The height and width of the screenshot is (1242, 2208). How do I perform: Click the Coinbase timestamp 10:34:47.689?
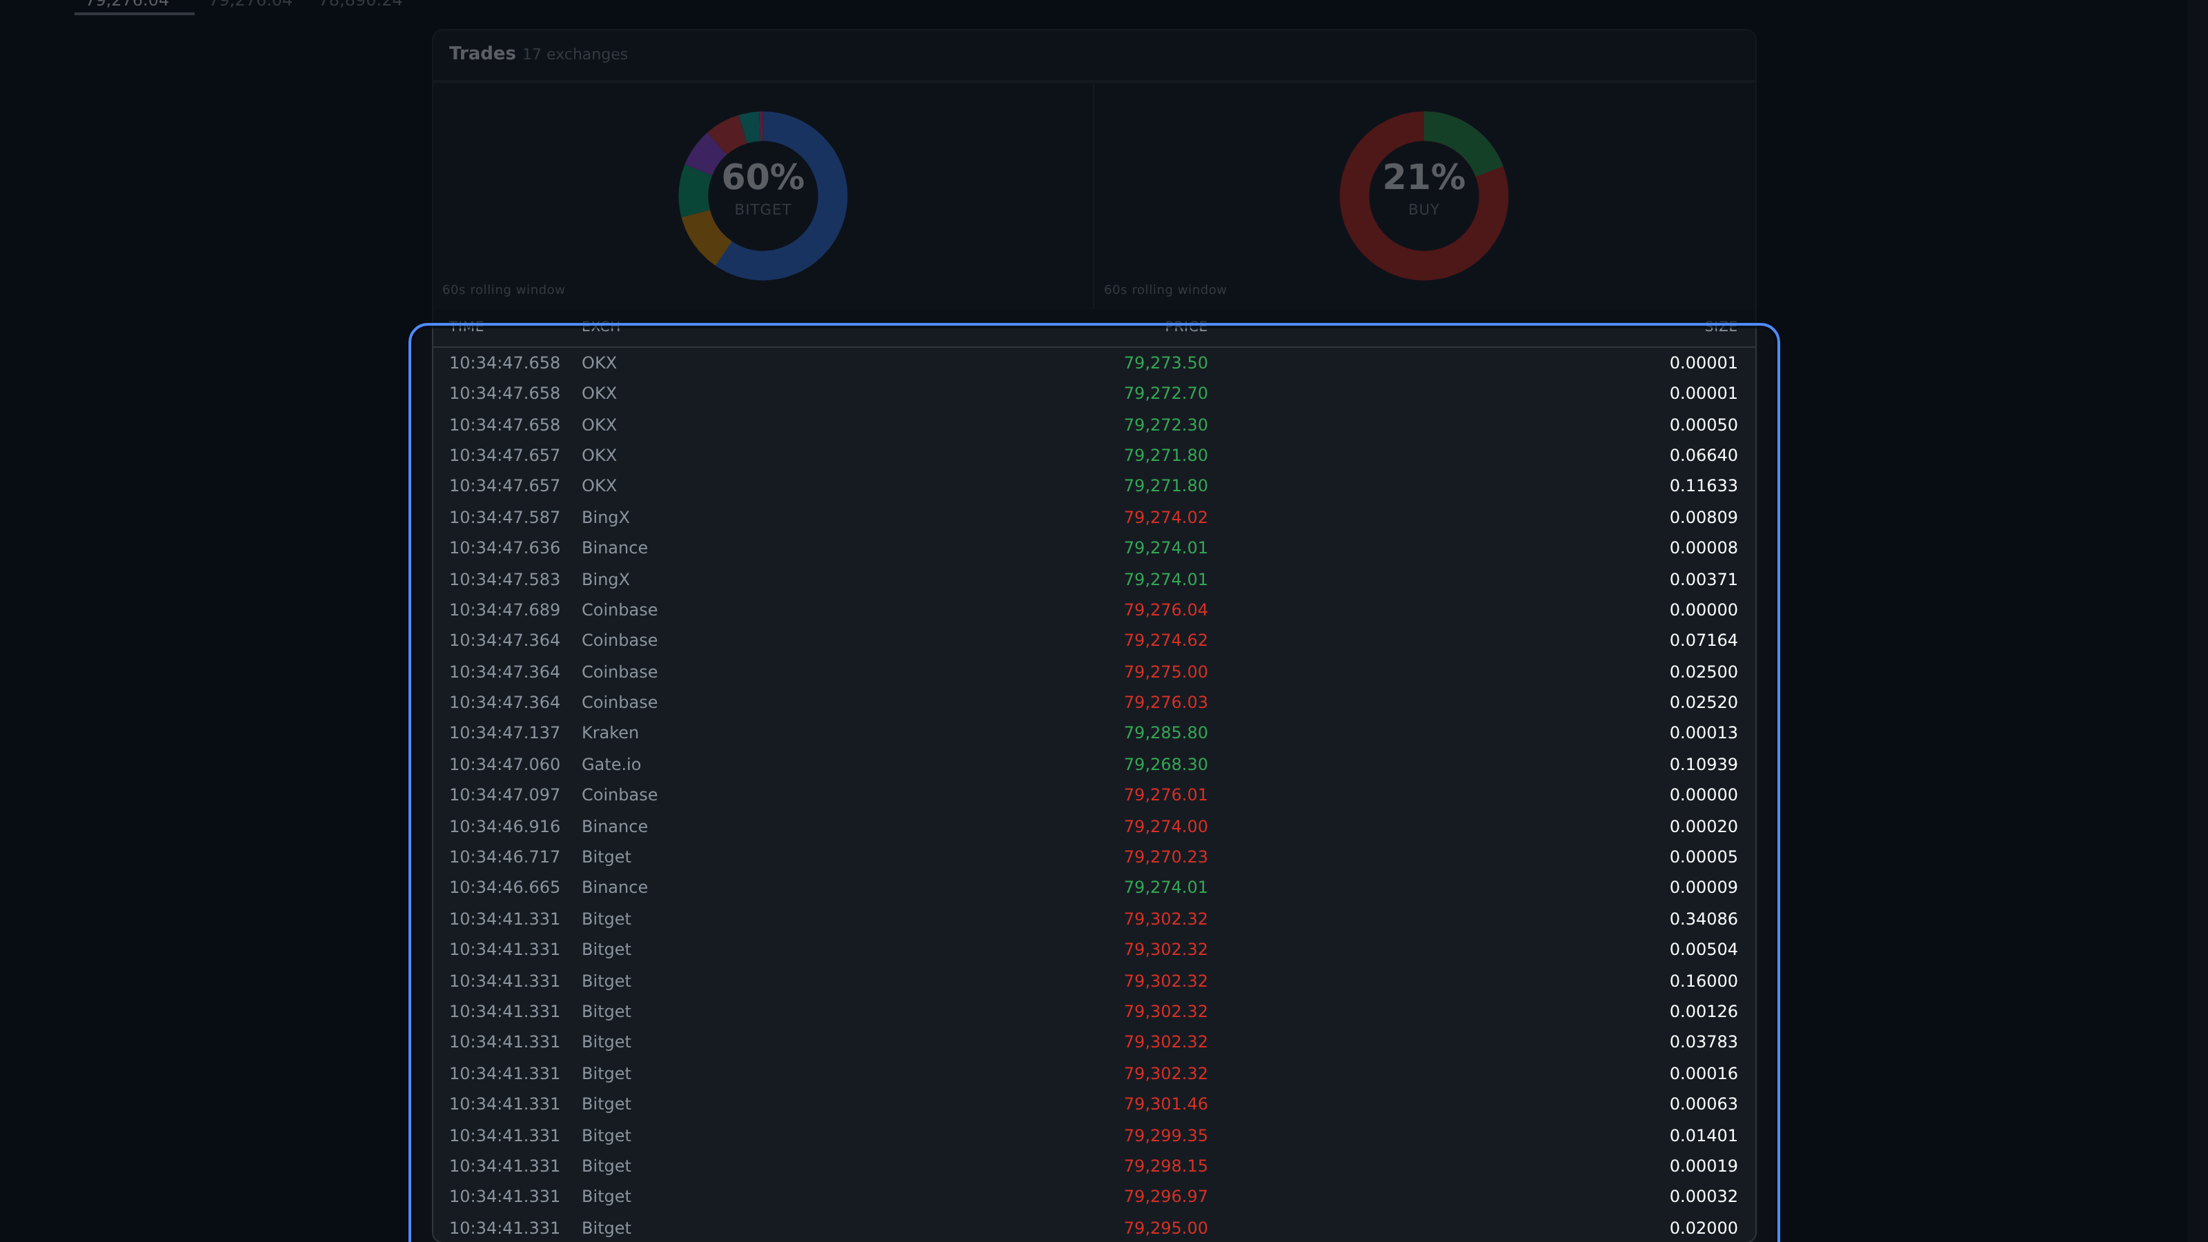pyautogui.click(x=504, y=610)
